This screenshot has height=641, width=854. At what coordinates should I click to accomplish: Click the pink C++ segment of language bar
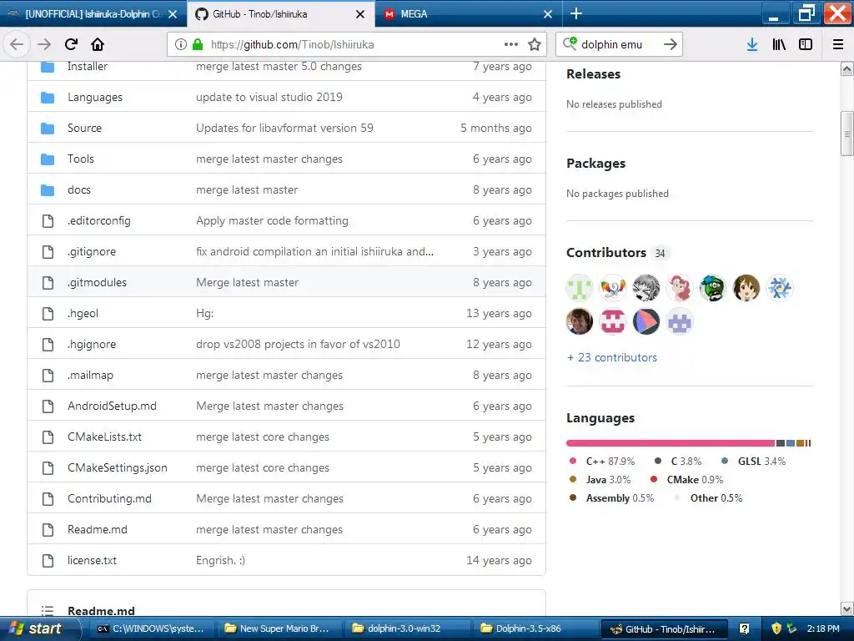tap(671, 443)
